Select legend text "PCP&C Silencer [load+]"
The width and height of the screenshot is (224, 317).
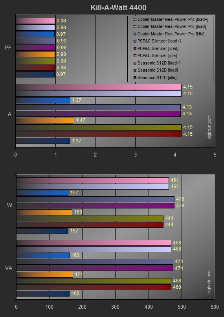(159, 41)
